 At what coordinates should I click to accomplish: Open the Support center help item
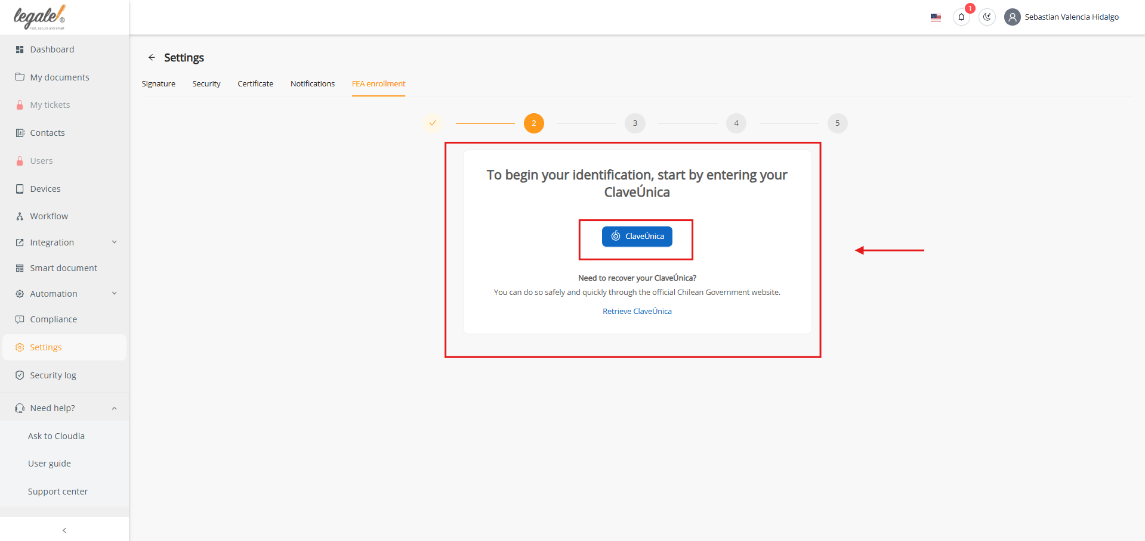(58, 492)
